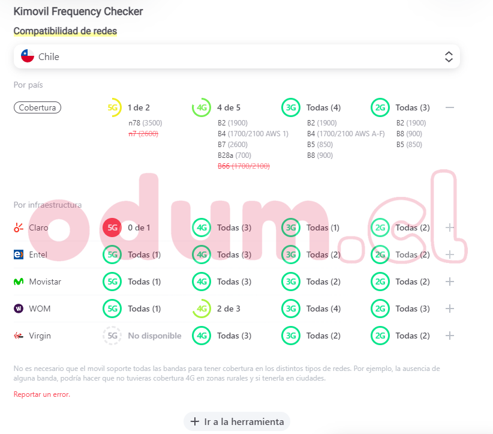Expand the Claro row details
Image resolution: width=493 pixels, height=434 pixels.
click(450, 228)
